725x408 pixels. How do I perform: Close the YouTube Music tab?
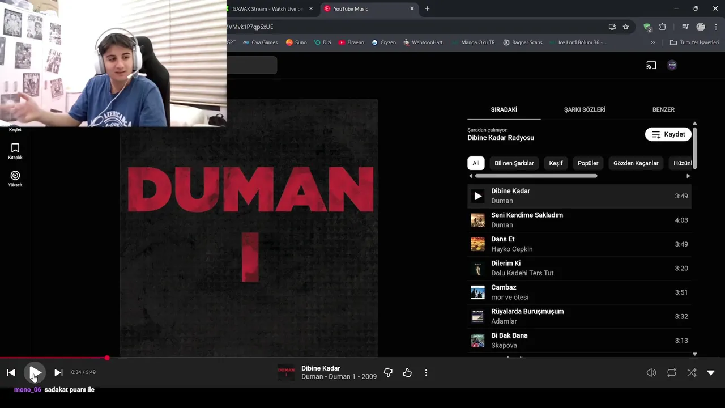412,9
